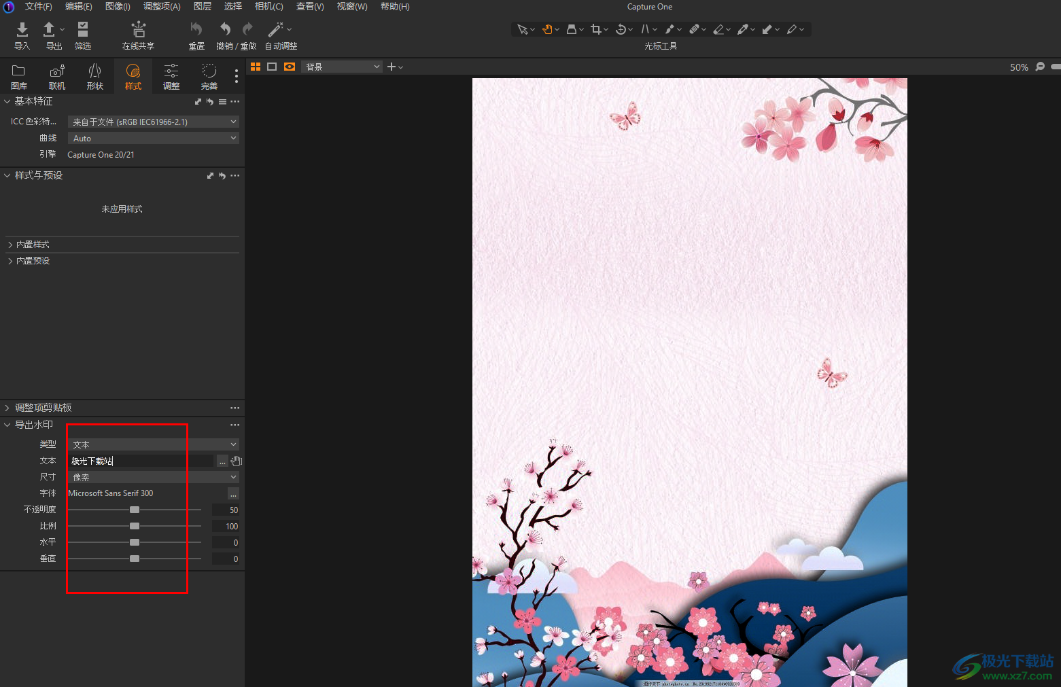Click the watermark text input field
This screenshot has height=687, width=1061.
(141, 461)
